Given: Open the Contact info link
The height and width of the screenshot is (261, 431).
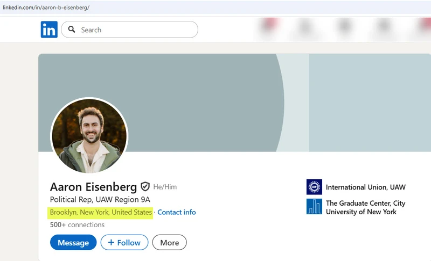Looking at the screenshot, I should pyautogui.click(x=177, y=212).
